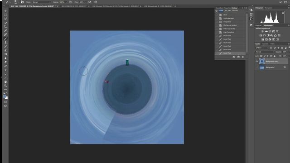The height and width of the screenshot is (163, 290).
Task: Toggle pressure for size button
Action: [96, 2]
